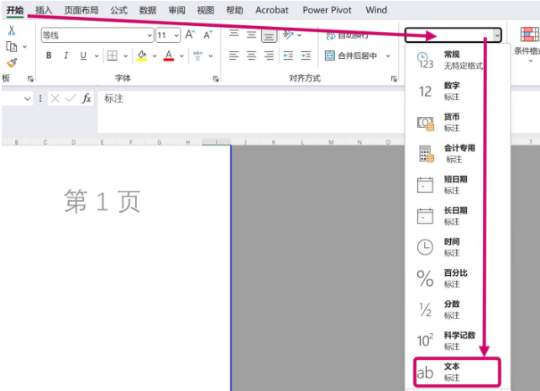Click the 条件格式 conditional formatting icon

(x=530, y=34)
